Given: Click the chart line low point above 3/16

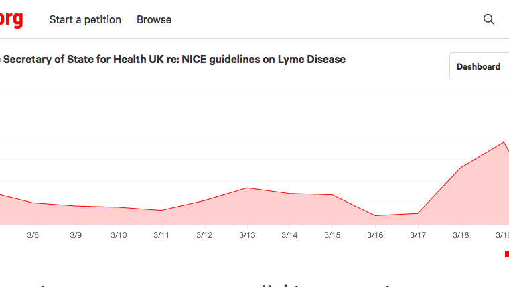Looking at the screenshot, I should click(375, 215).
